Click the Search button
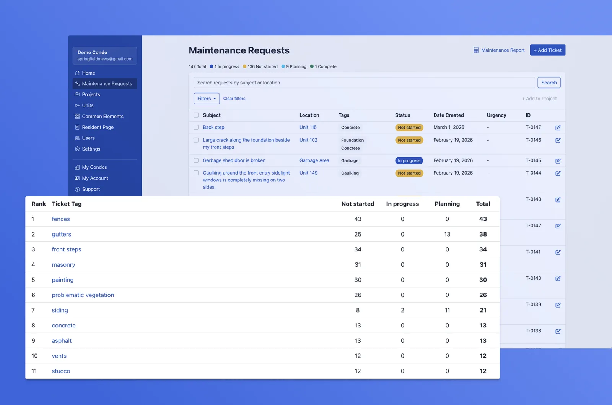The image size is (612, 405). 549,83
